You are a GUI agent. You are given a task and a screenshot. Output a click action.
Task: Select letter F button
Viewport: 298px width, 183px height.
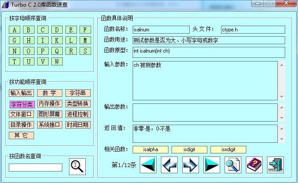85,30
